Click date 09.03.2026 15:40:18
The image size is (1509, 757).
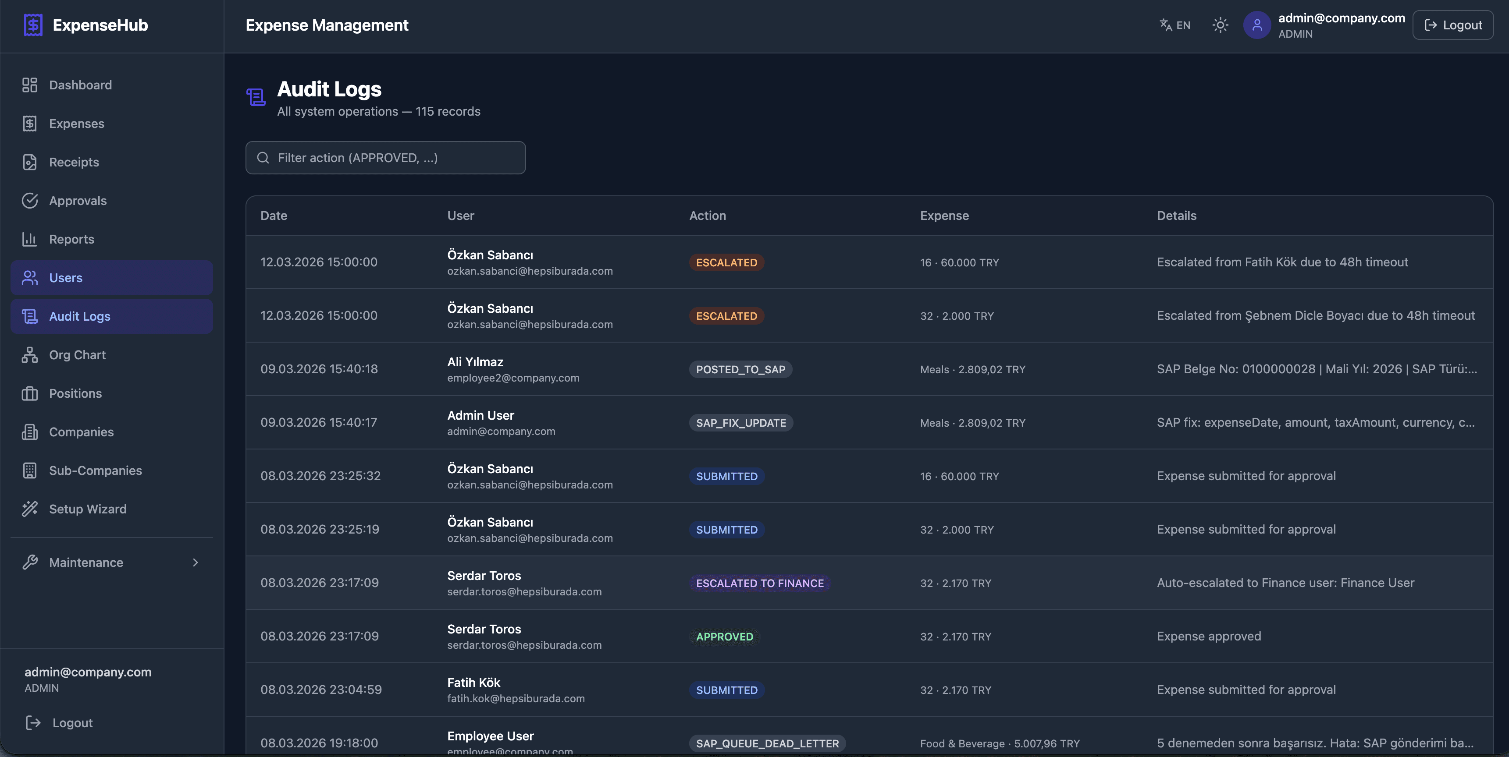(x=319, y=369)
